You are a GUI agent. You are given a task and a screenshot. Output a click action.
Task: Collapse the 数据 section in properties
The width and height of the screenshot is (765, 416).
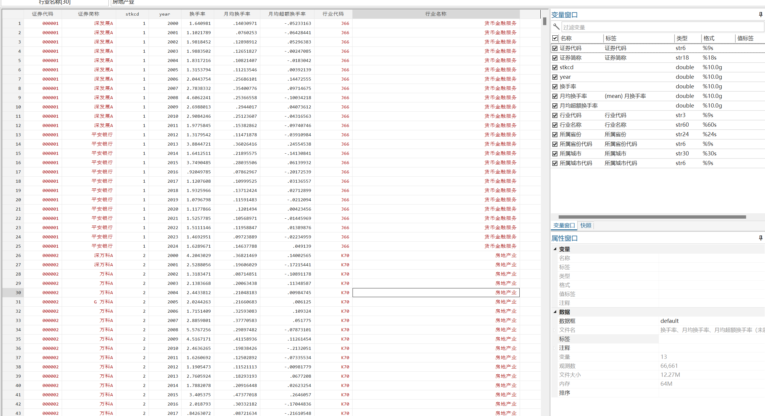click(x=555, y=312)
